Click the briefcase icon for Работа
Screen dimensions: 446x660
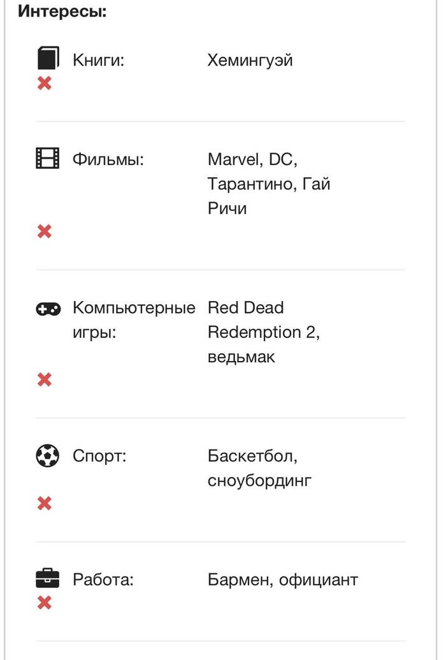[48, 578]
